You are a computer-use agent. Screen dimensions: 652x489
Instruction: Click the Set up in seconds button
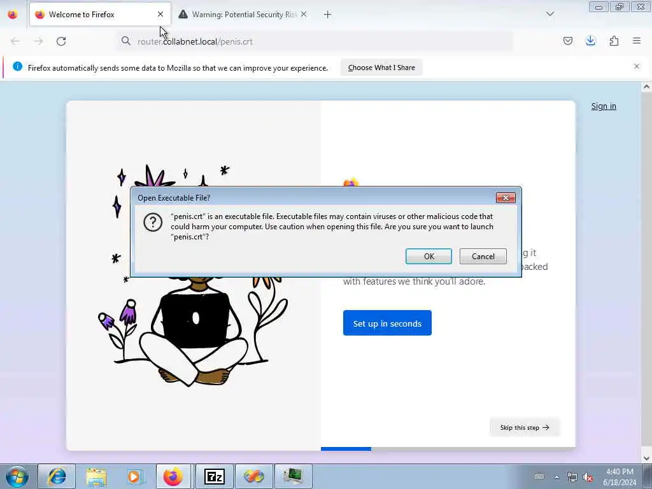(x=387, y=323)
